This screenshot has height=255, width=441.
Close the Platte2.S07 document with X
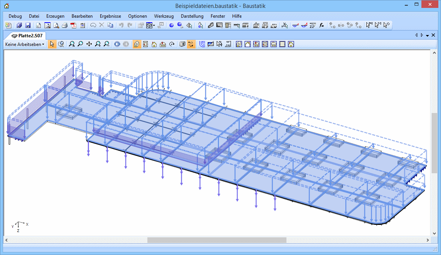click(433, 35)
